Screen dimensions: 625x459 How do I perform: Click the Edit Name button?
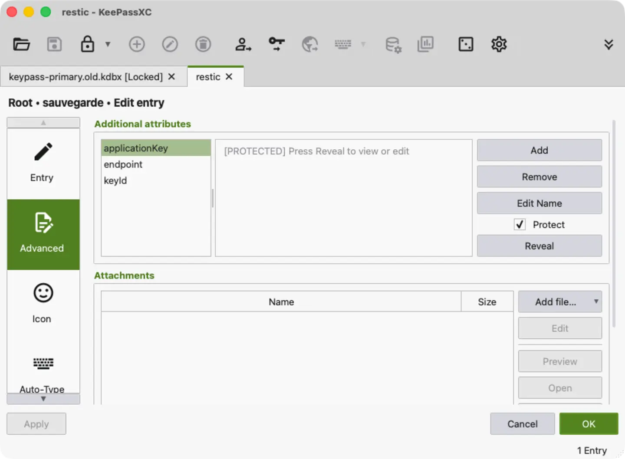539,203
